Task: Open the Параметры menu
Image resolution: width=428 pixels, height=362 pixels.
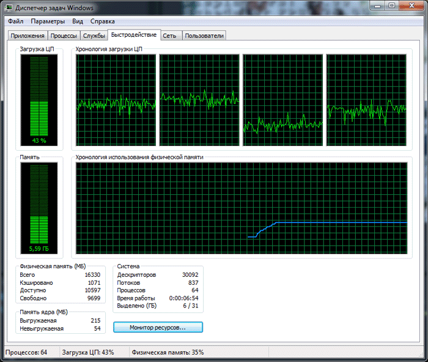Action: click(x=48, y=21)
